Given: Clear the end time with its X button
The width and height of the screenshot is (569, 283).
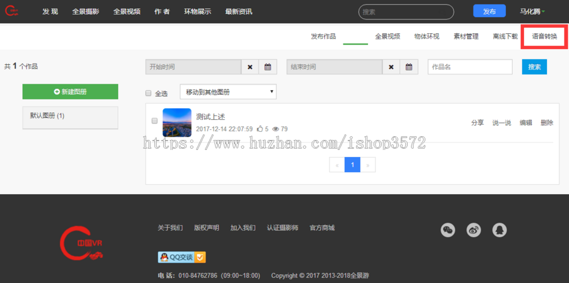Looking at the screenshot, I should [391, 67].
